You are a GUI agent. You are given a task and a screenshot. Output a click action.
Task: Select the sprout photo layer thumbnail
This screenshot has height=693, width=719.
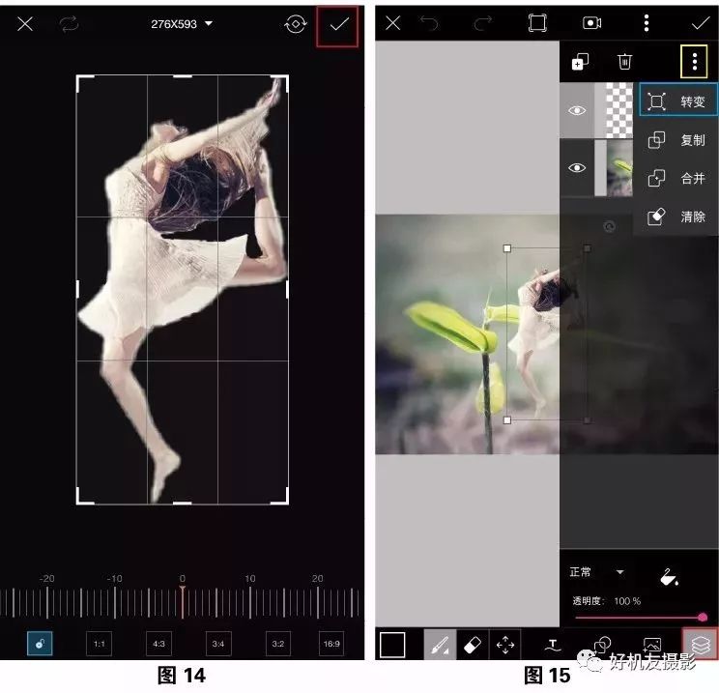point(614,168)
